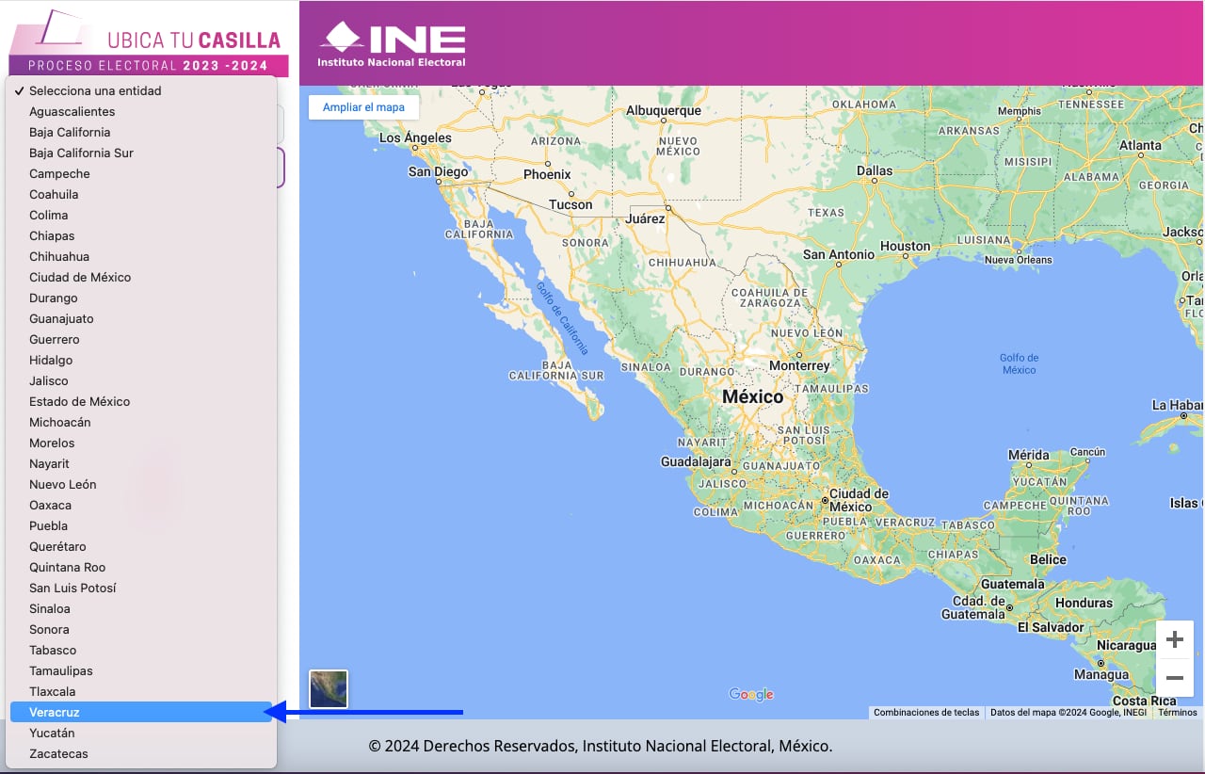The width and height of the screenshot is (1205, 774).
Task: Click the INE logo in the pink header
Action: pyautogui.click(x=391, y=39)
